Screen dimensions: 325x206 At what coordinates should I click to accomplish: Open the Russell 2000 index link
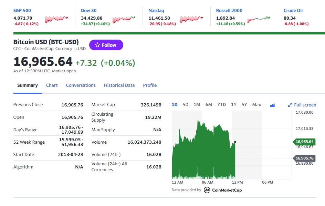point(229,11)
